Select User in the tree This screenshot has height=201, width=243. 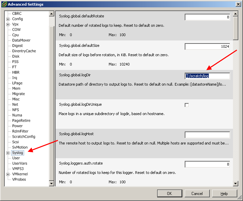(x=16, y=158)
